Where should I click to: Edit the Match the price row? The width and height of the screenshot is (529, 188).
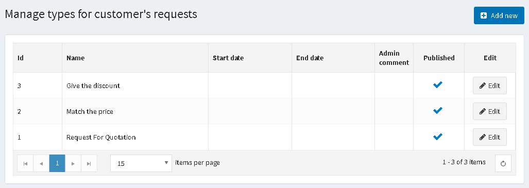point(489,111)
